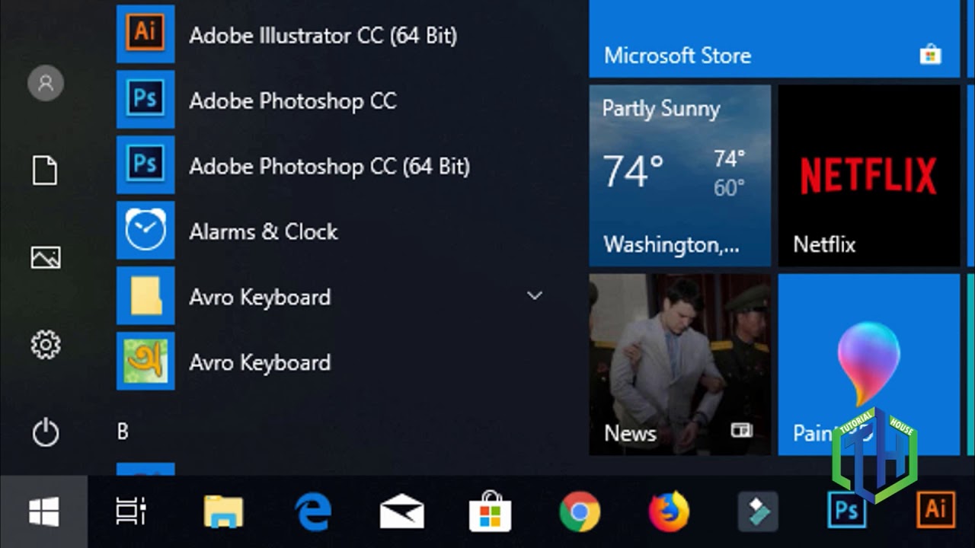This screenshot has height=548, width=975.
Task: Open the Microsoft Store tile
Action: click(x=774, y=39)
